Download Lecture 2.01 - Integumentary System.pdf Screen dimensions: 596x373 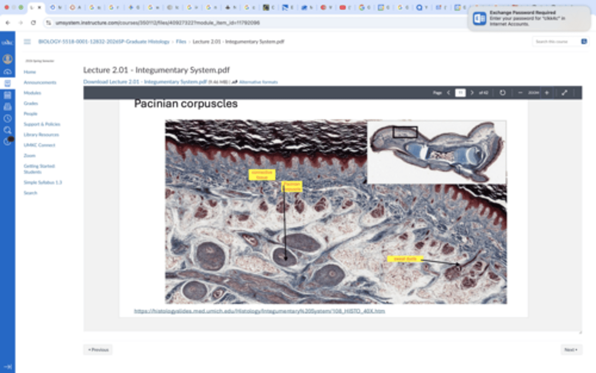(145, 82)
